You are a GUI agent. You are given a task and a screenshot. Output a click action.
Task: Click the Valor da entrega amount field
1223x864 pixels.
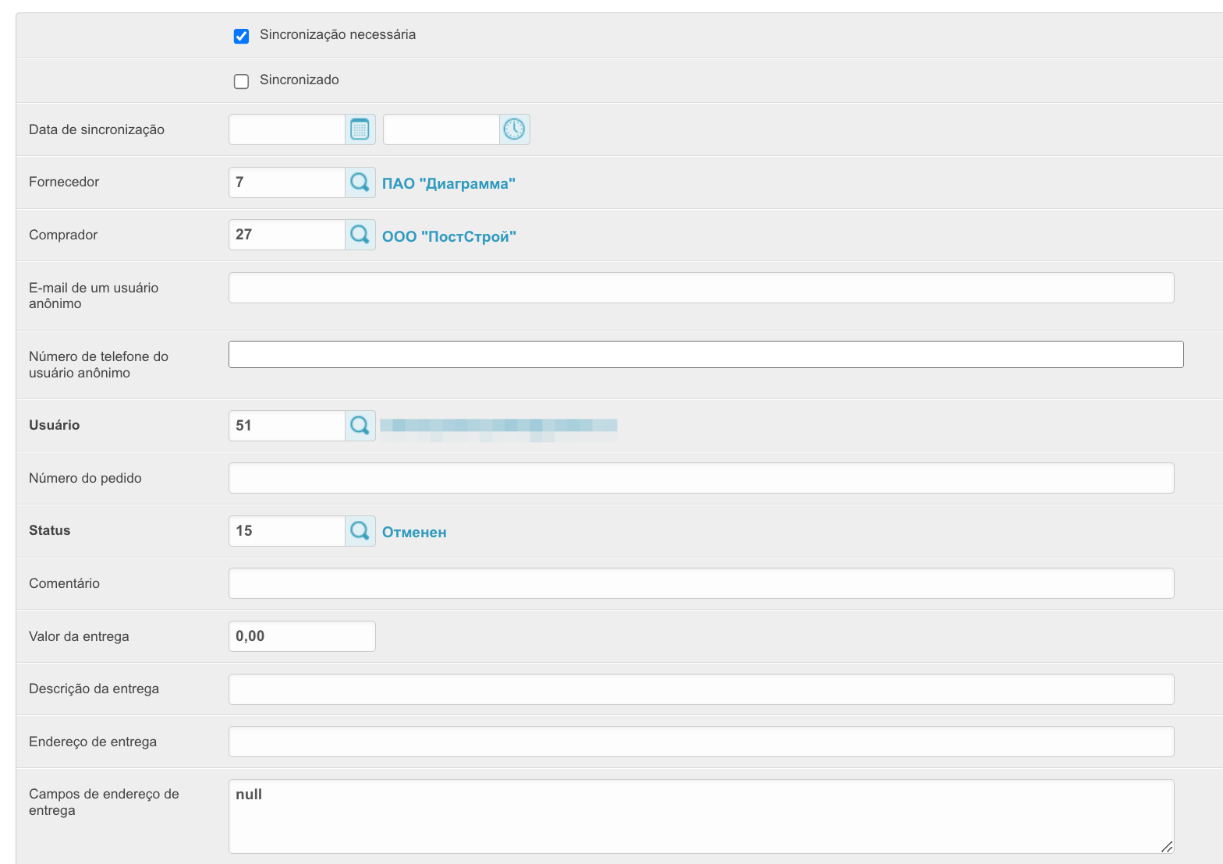click(x=302, y=636)
